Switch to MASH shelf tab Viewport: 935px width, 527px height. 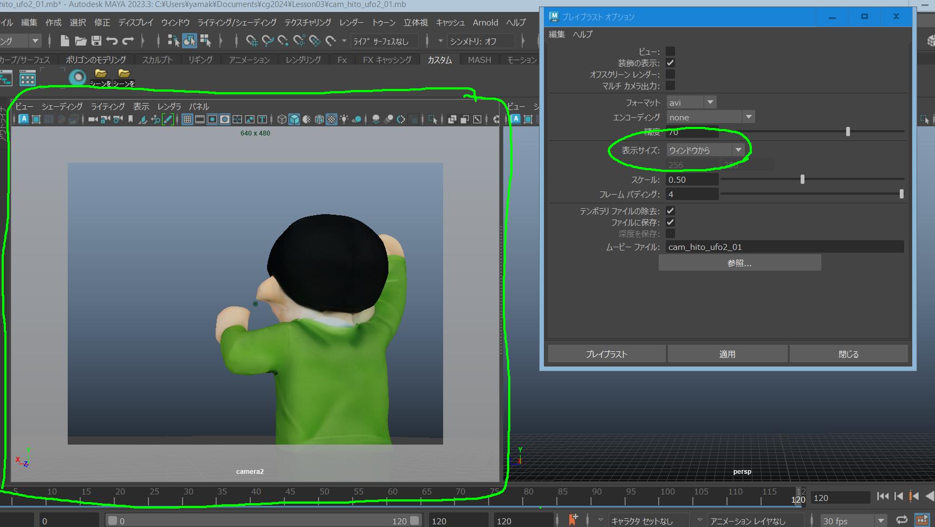479,60
